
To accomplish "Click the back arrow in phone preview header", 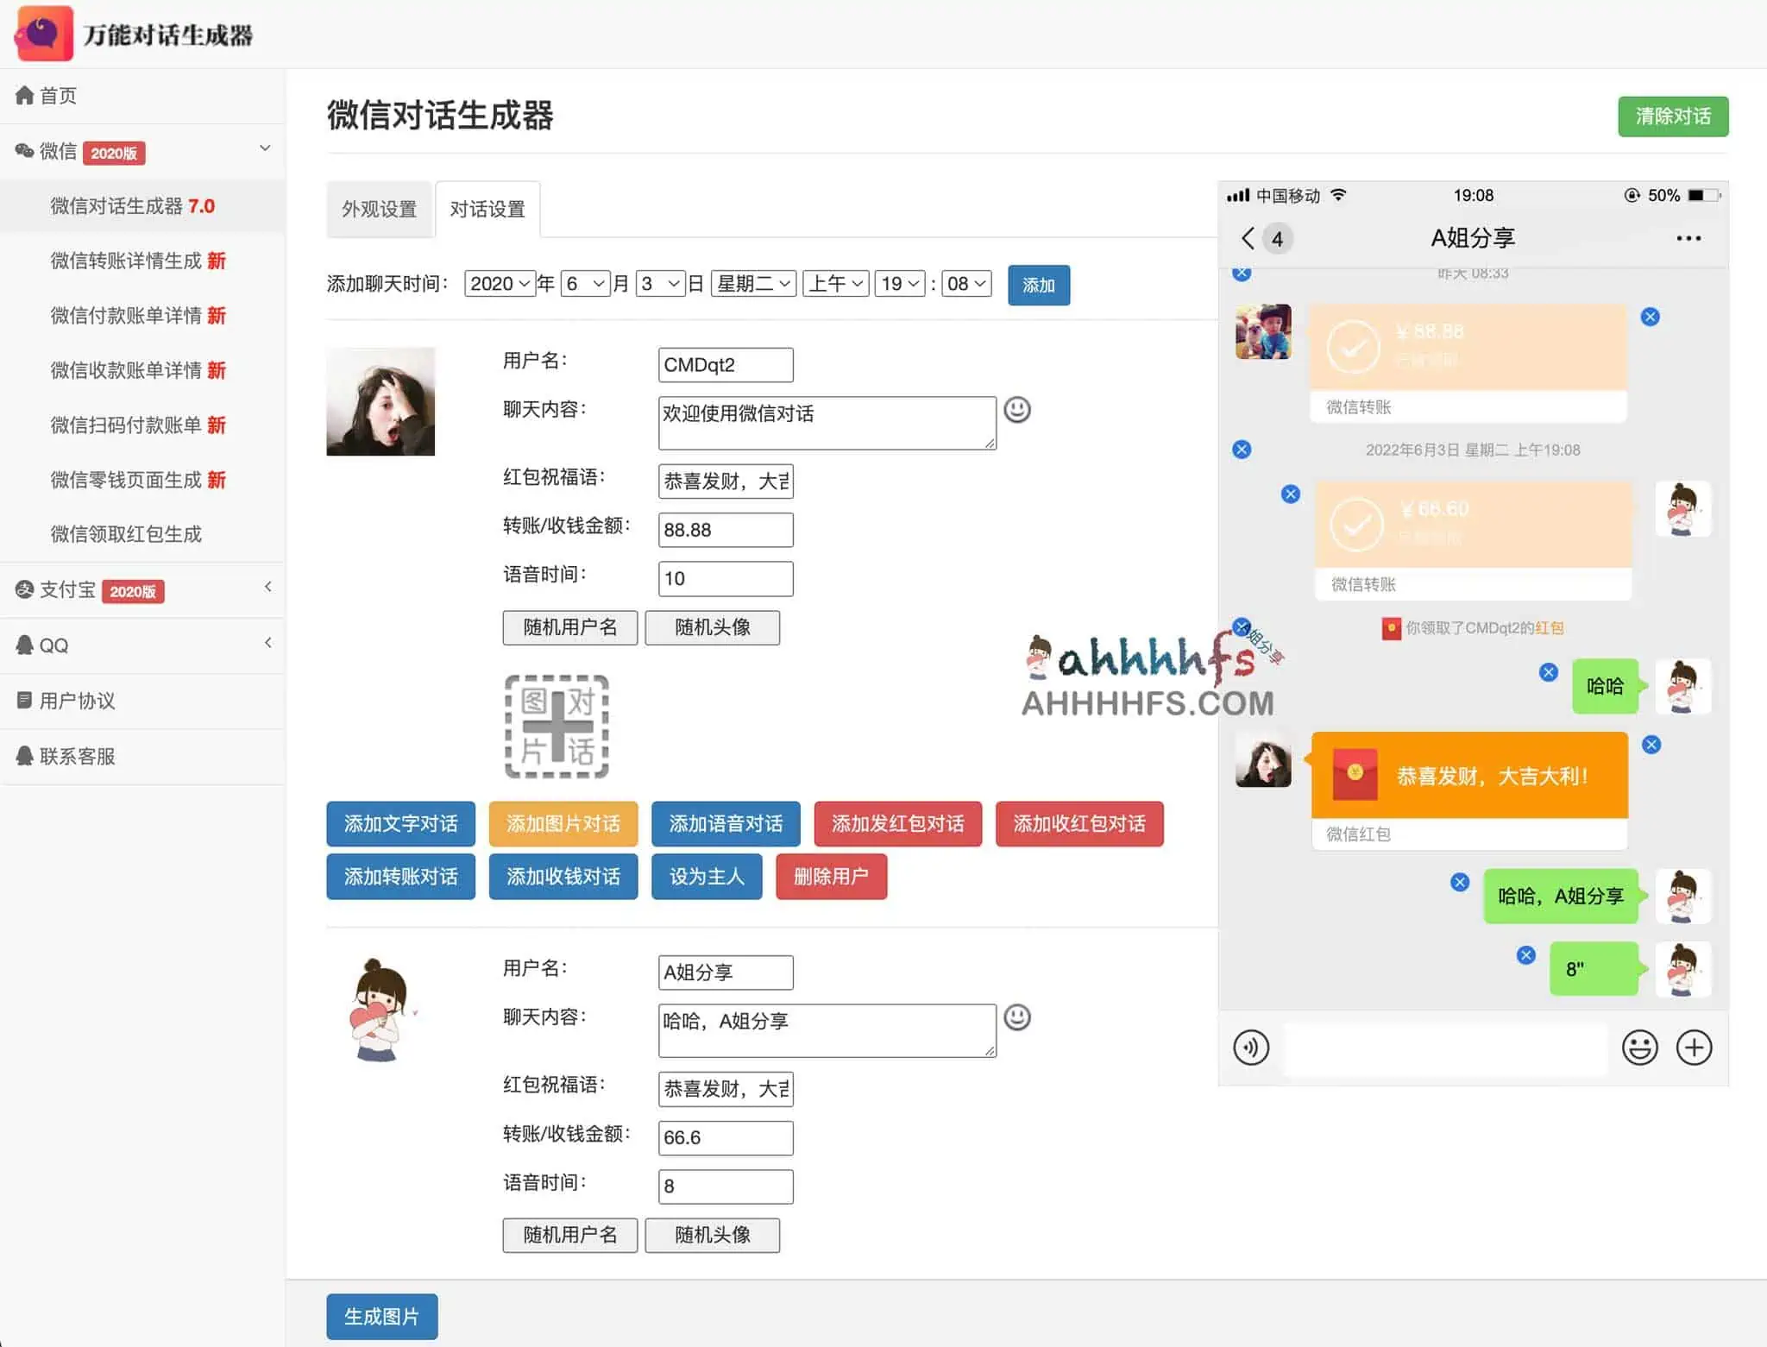I will coord(1248,238).
